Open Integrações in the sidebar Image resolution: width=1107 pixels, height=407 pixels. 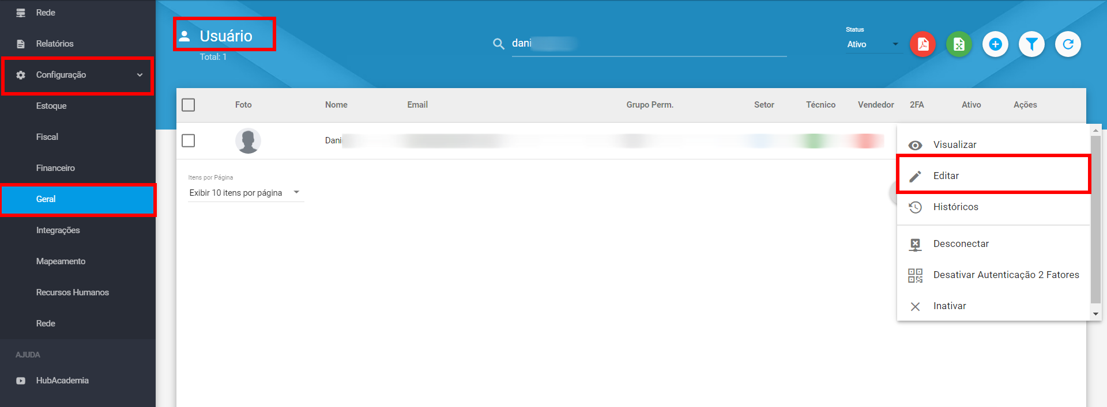click(78, 230)
